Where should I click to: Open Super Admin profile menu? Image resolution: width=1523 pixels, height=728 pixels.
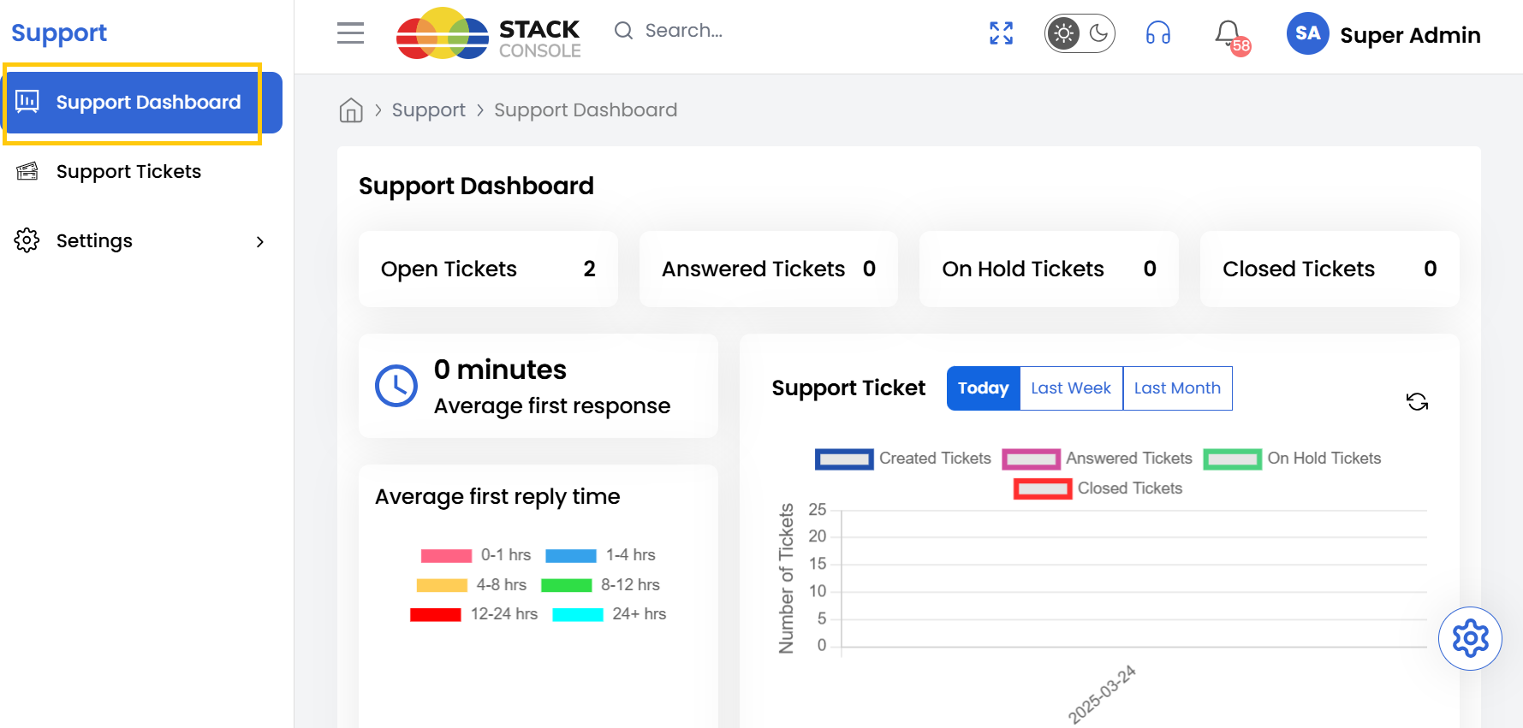[1409, 35]
